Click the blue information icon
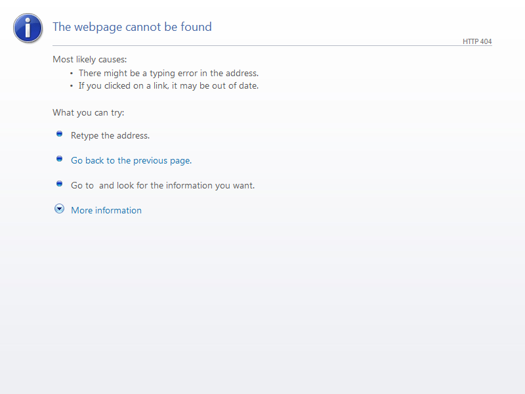The width and height of the screenshot is (525, 394). [28, 28]
